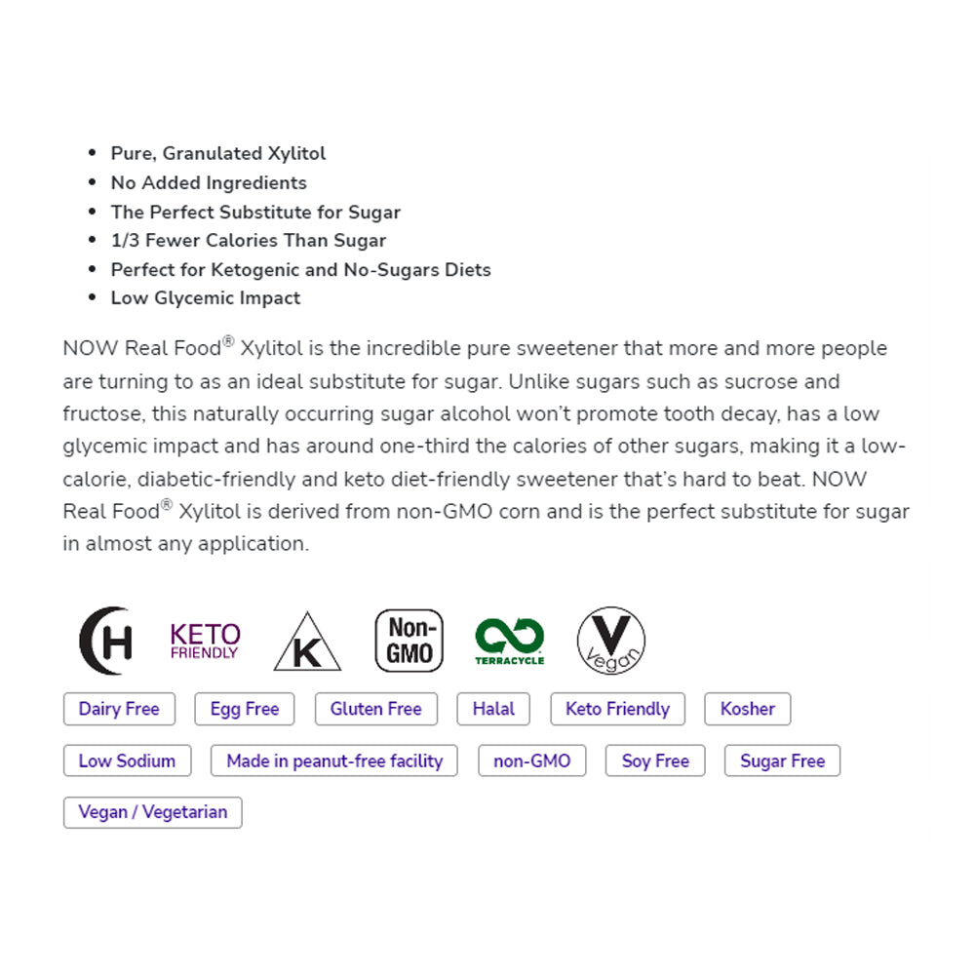Click the Non-GMO badge icon
975x975 pixels.
(x=409, y=641)
